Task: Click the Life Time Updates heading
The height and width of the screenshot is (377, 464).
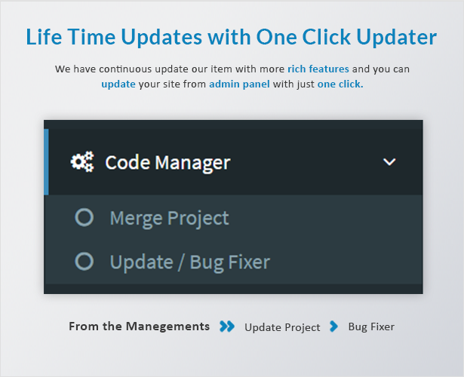Action: (232, 37)
